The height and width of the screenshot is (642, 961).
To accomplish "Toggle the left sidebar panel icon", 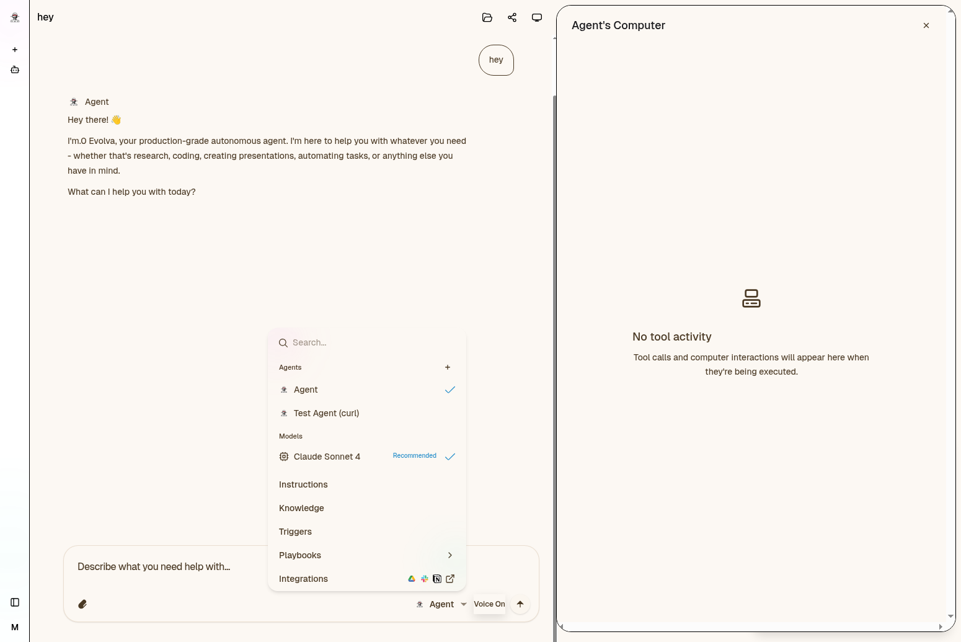I will (x=15, y=602).
